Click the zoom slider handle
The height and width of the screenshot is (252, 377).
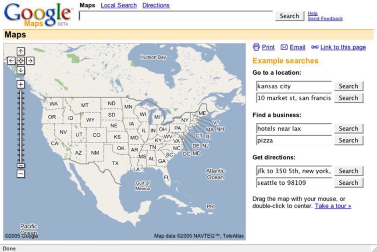(21, 165)
